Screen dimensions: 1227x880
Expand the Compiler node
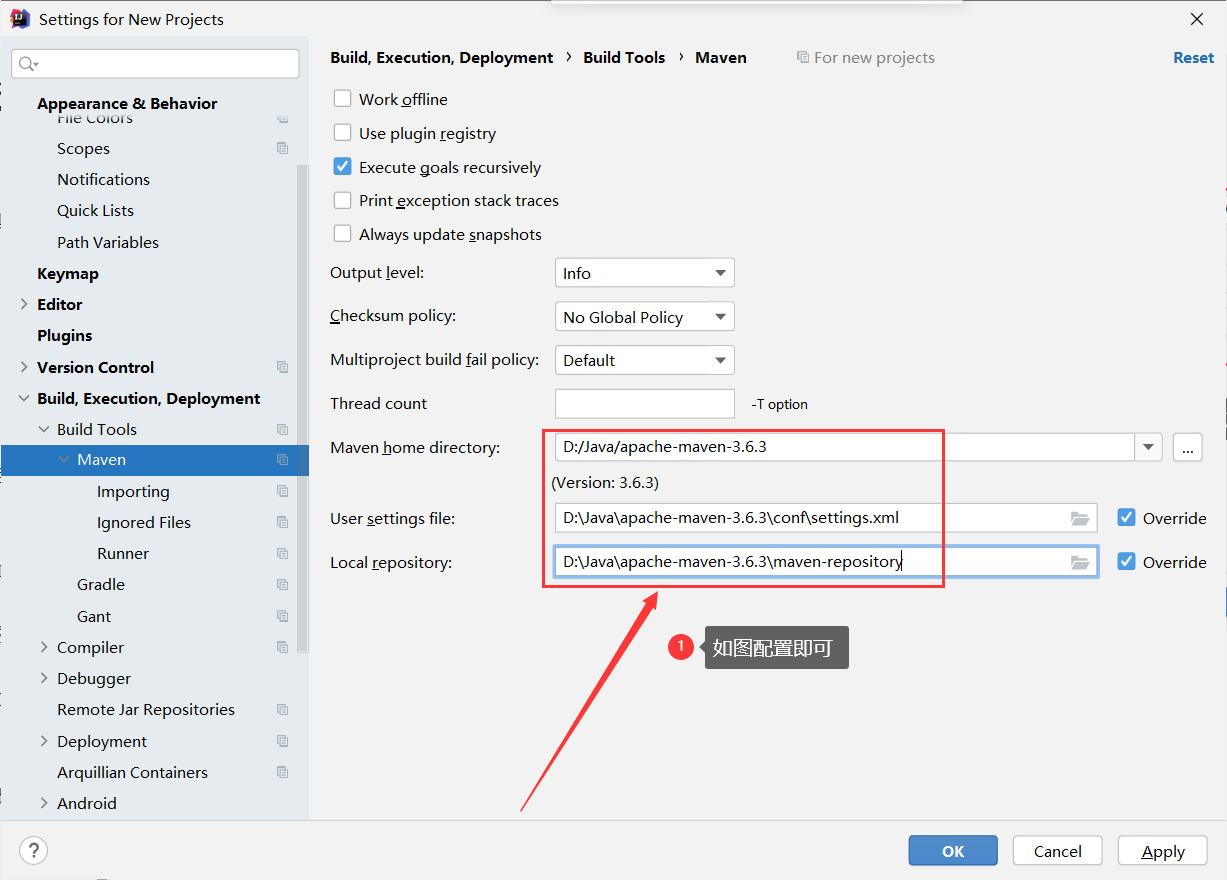tap(44, 647)
